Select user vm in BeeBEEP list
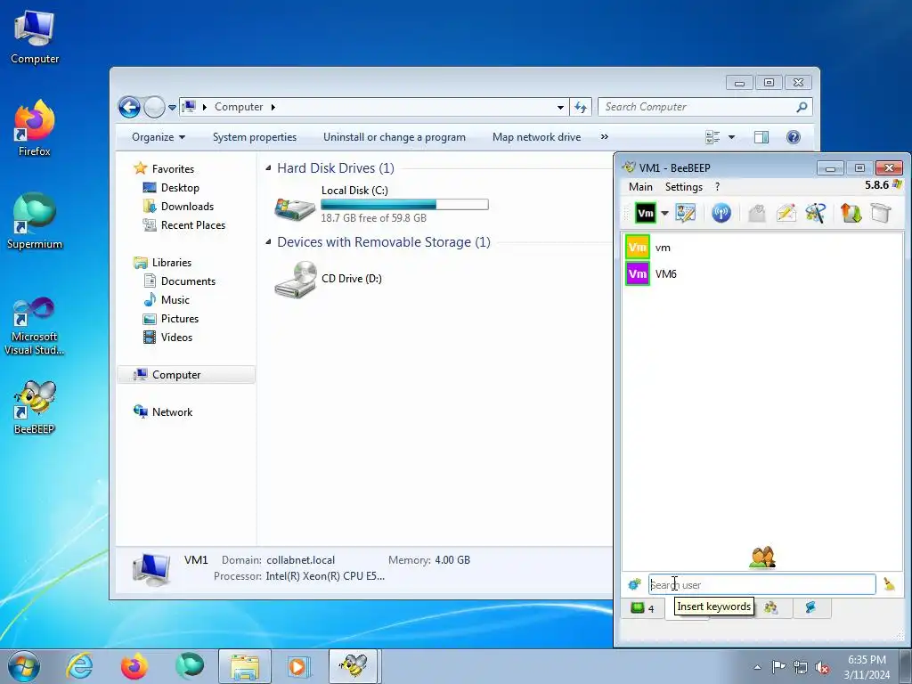The height and width of the screenshot is (684, 912). click(x=762, y=248)
